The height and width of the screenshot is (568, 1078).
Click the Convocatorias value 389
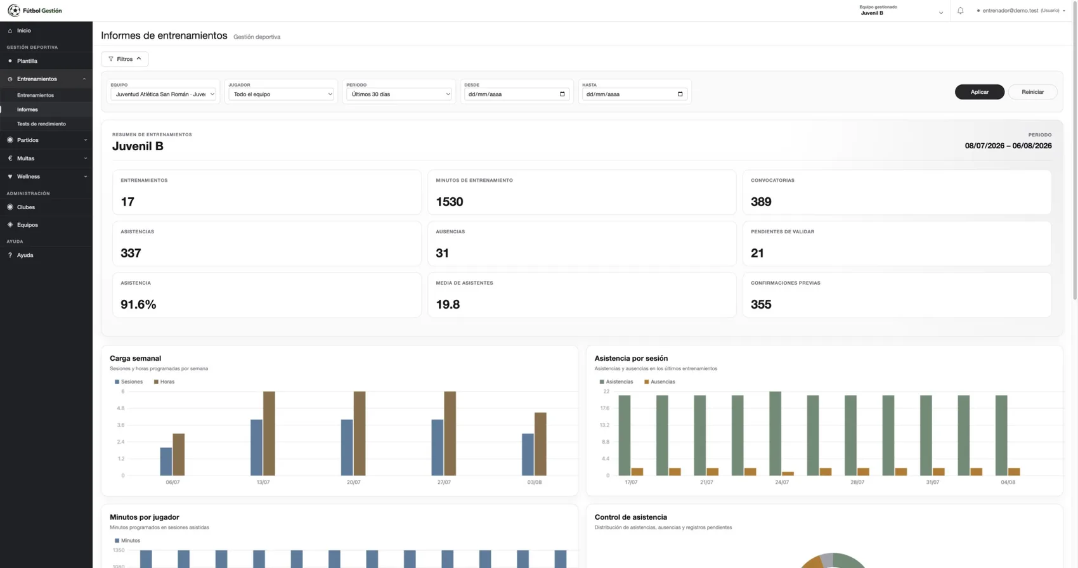tap(761, 202)
